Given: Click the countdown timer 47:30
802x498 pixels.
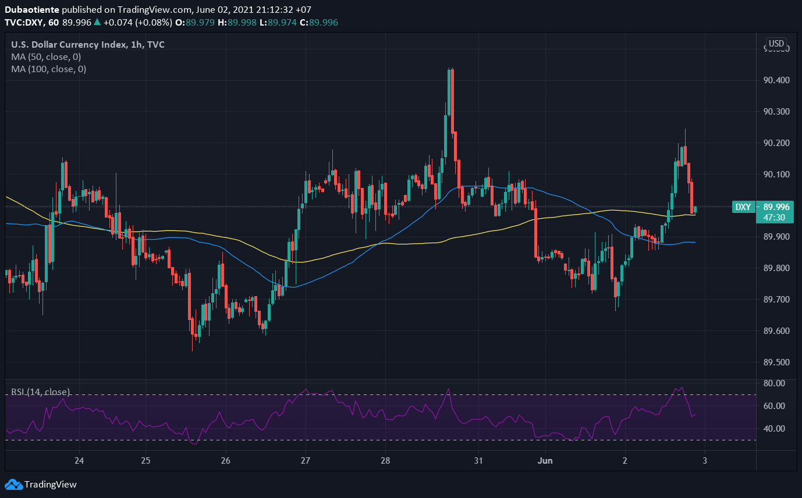Looking at the screenshot, I should coord(774,218).
